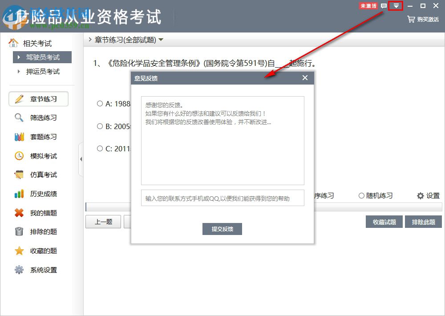Click the contact QQ input field
The width and height of the screenshot is (445, 316).
point(222,198)
